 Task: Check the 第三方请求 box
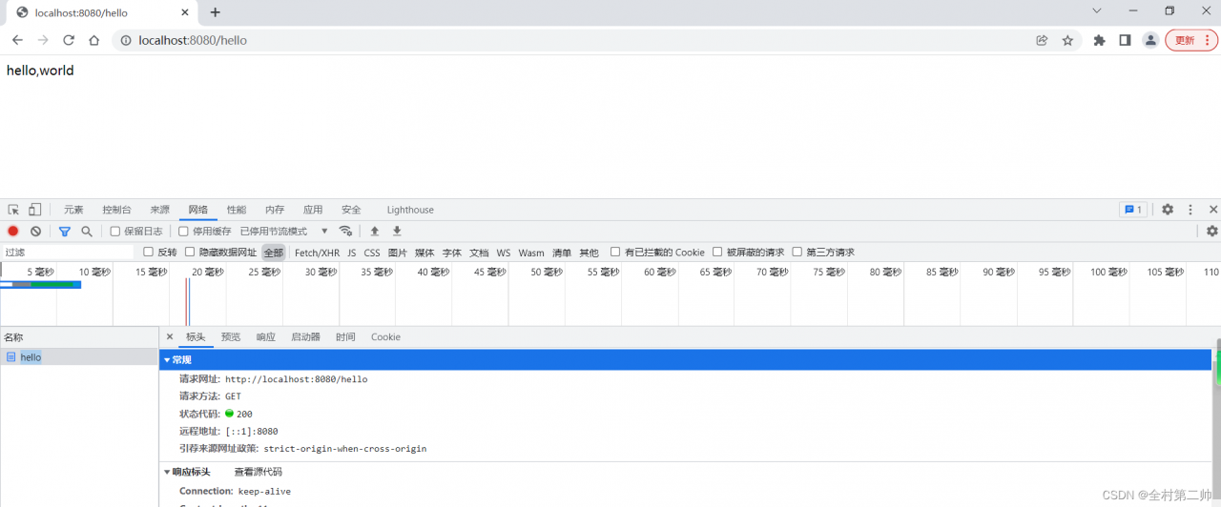(797, 253)
